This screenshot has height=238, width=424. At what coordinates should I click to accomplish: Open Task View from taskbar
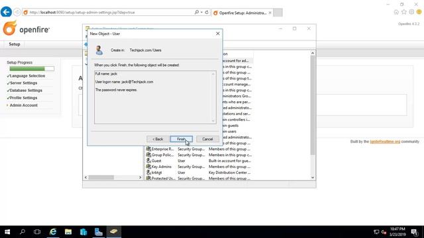(x=37, y=232)
